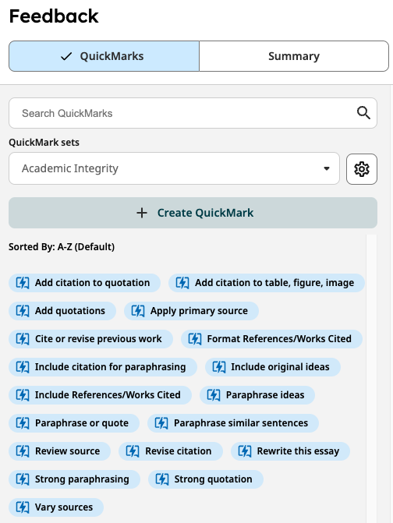Image resolution: width=393 pixels, height=523 pixels.
Task: Open the Academic Integrity set dropdown
Action: pyautogui.click(x=174, y=168)
